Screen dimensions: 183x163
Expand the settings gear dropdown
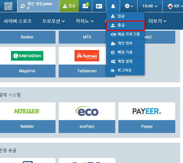(x=129, y=6)
